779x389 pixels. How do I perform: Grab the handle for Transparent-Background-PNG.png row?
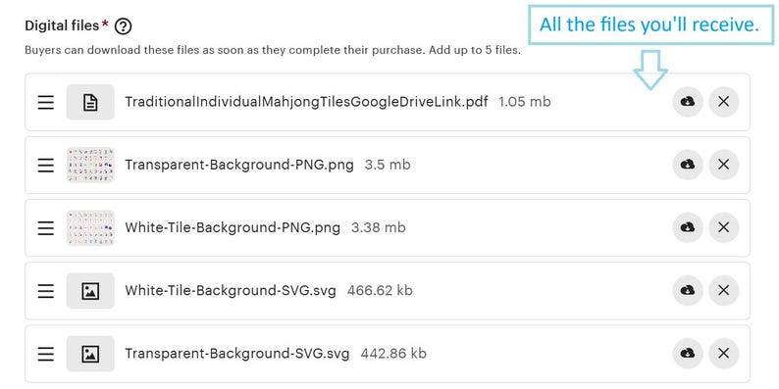click(x=46, y=166)
